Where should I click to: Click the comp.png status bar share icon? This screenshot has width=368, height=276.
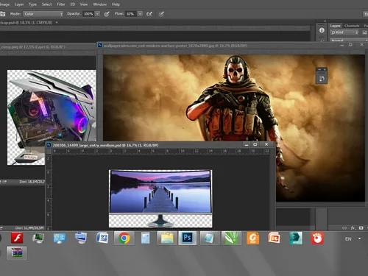4,182
